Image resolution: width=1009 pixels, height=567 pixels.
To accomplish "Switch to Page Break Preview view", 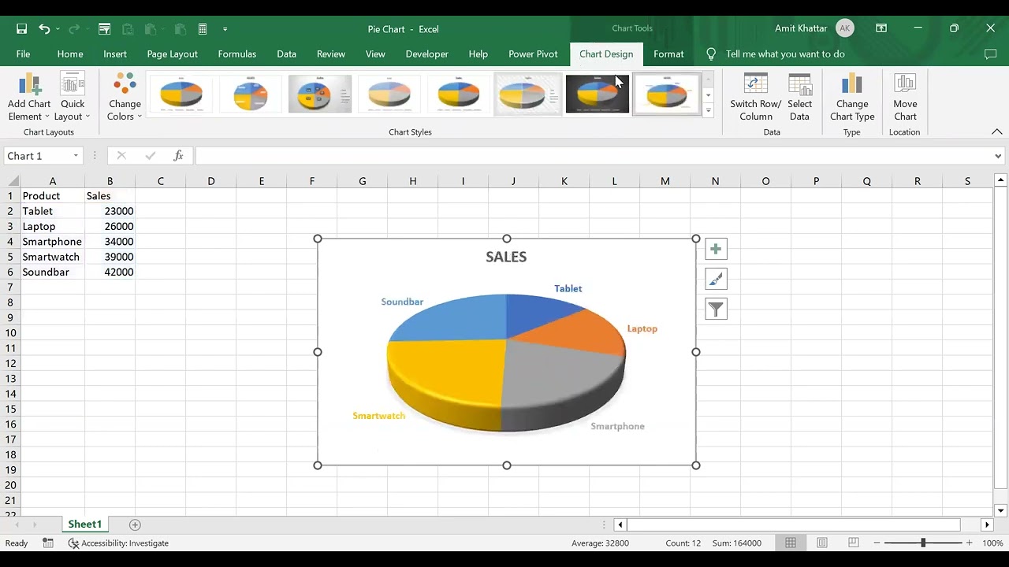I will click(854, 543).
